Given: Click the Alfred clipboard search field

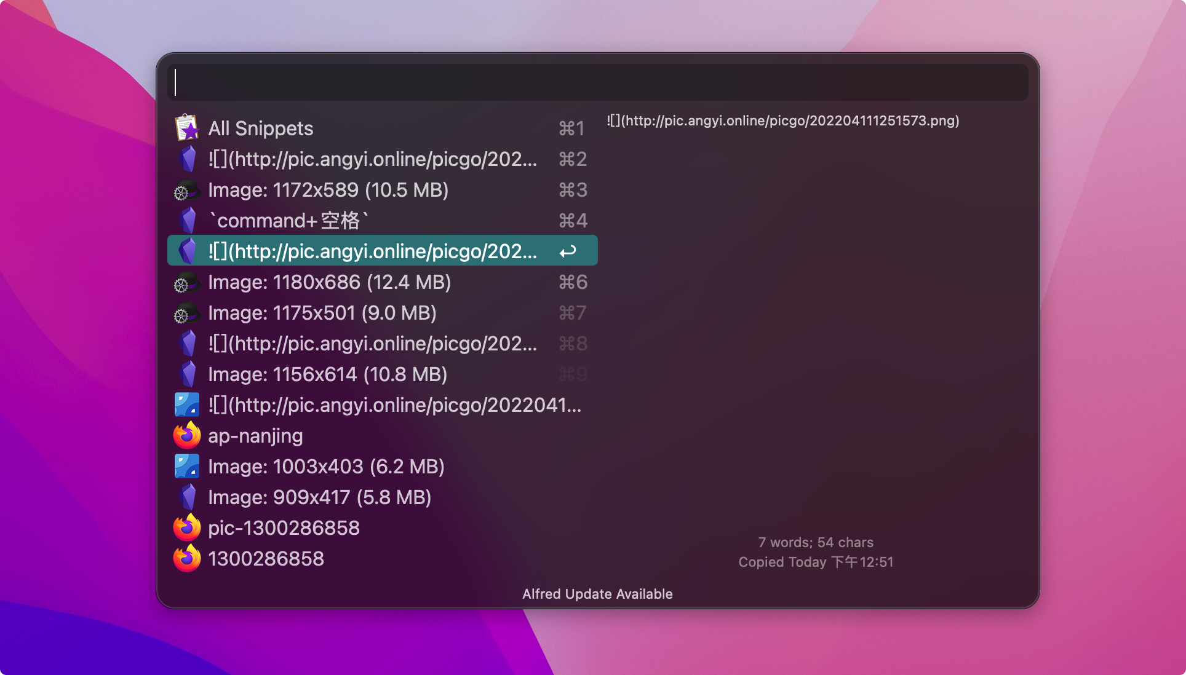Looking at the screenshot, I should click(x=597, y=82).
